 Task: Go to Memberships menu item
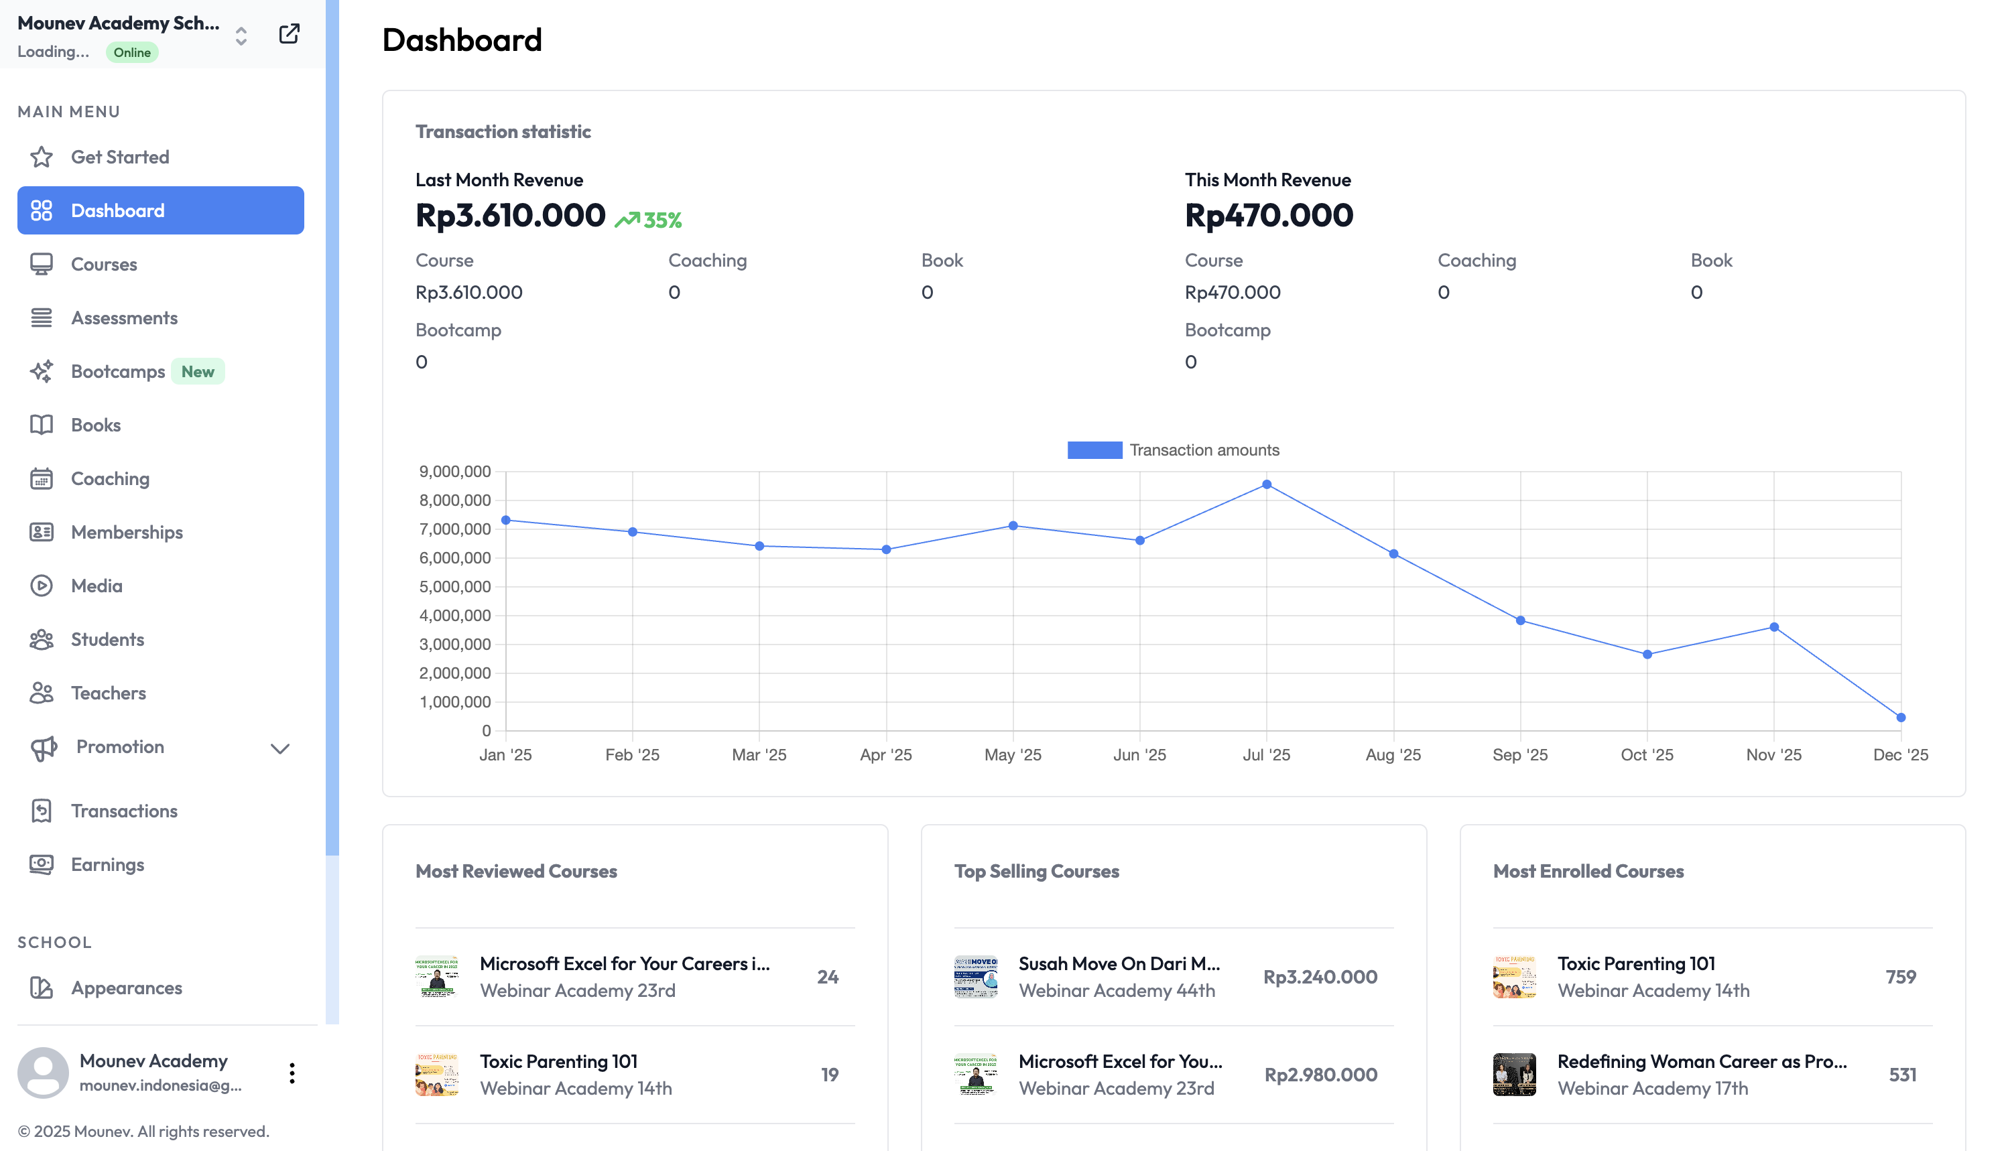127,532
